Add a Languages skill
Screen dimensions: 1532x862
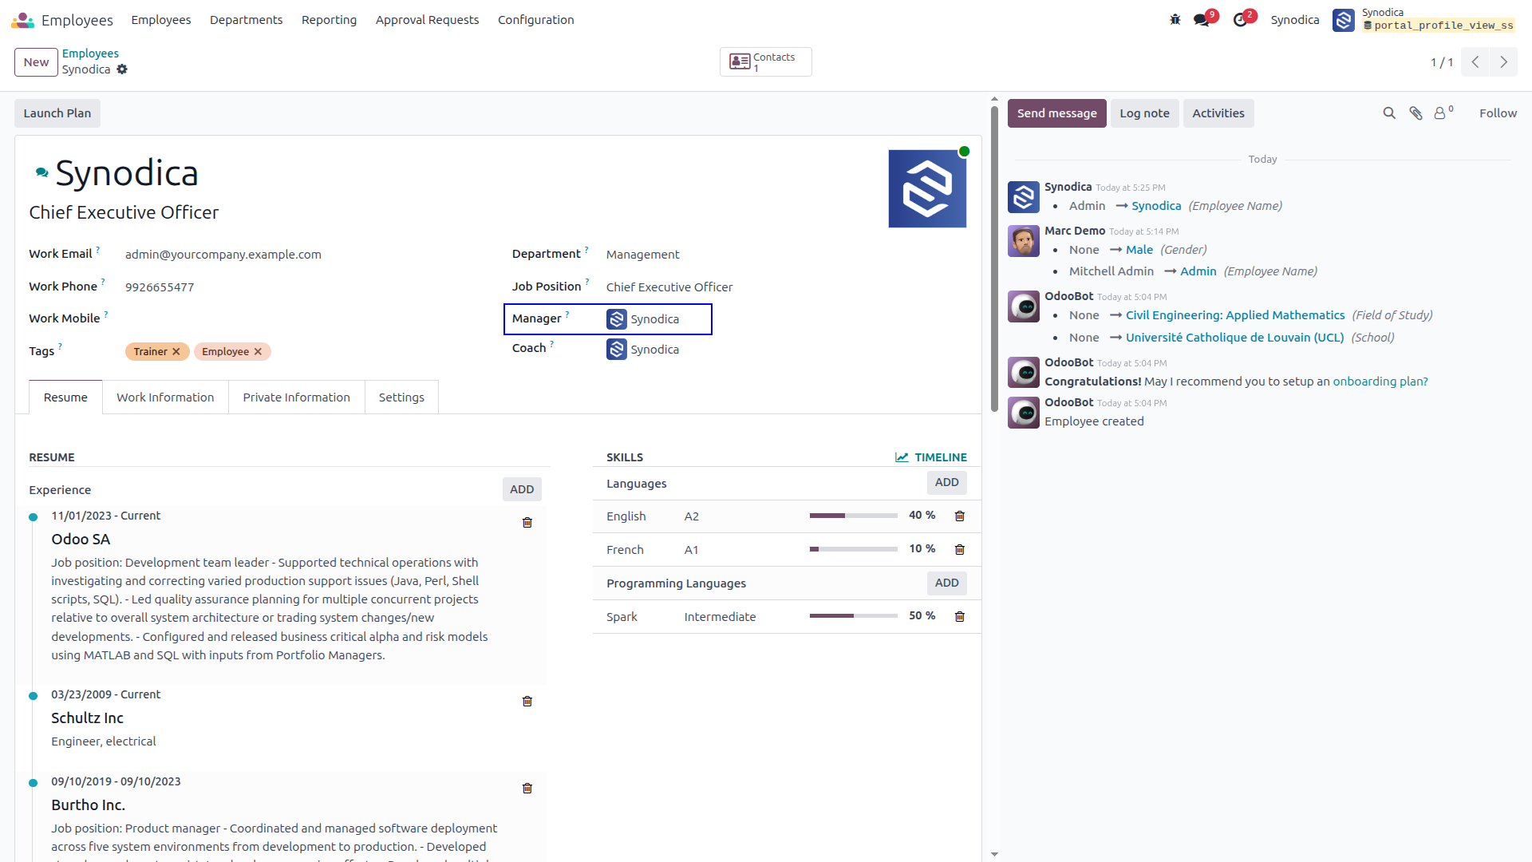(946, 482)
